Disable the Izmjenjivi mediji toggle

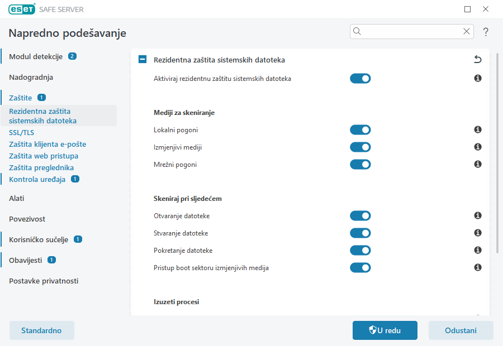pyautogui.click(x=360, y=147)
